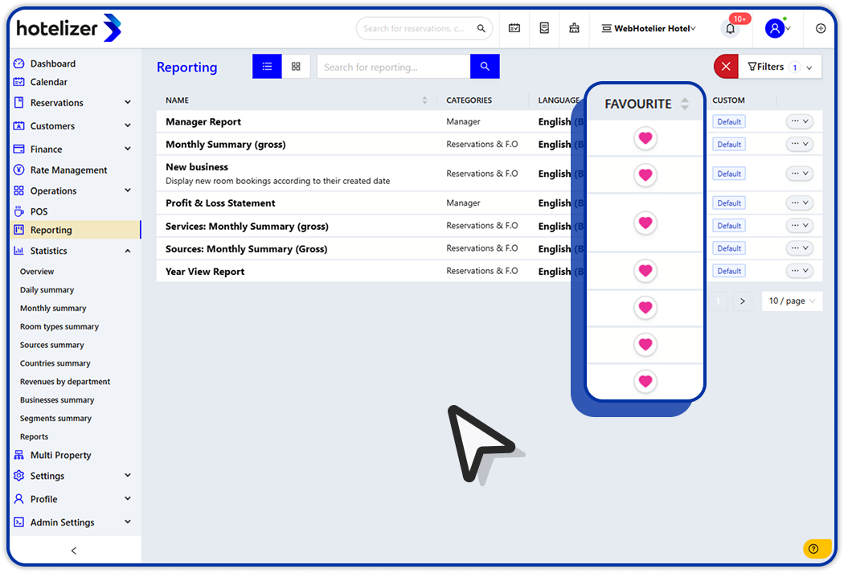
Task: Open the Dashboard menu item
Action: tap(52, 63)
